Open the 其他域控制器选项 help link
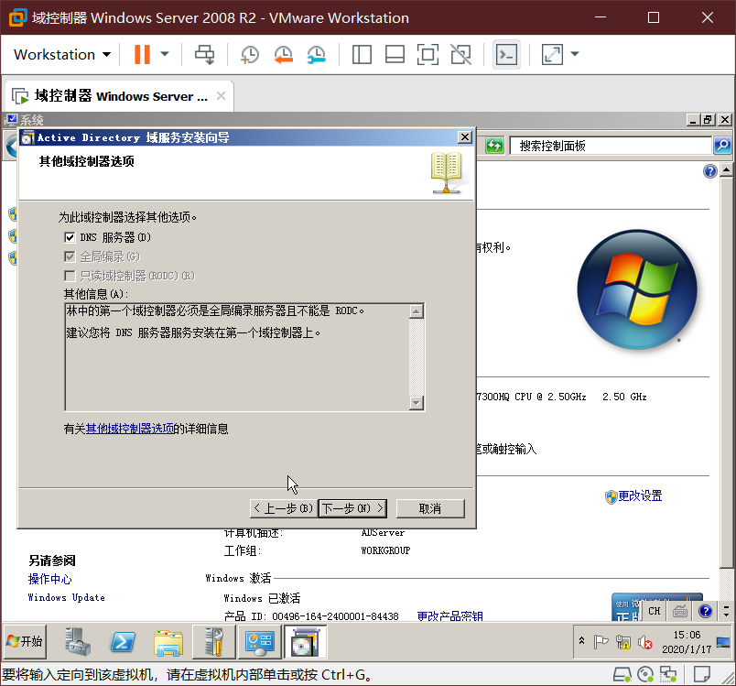Screen dimensions: 736x686 coord(130,429)
